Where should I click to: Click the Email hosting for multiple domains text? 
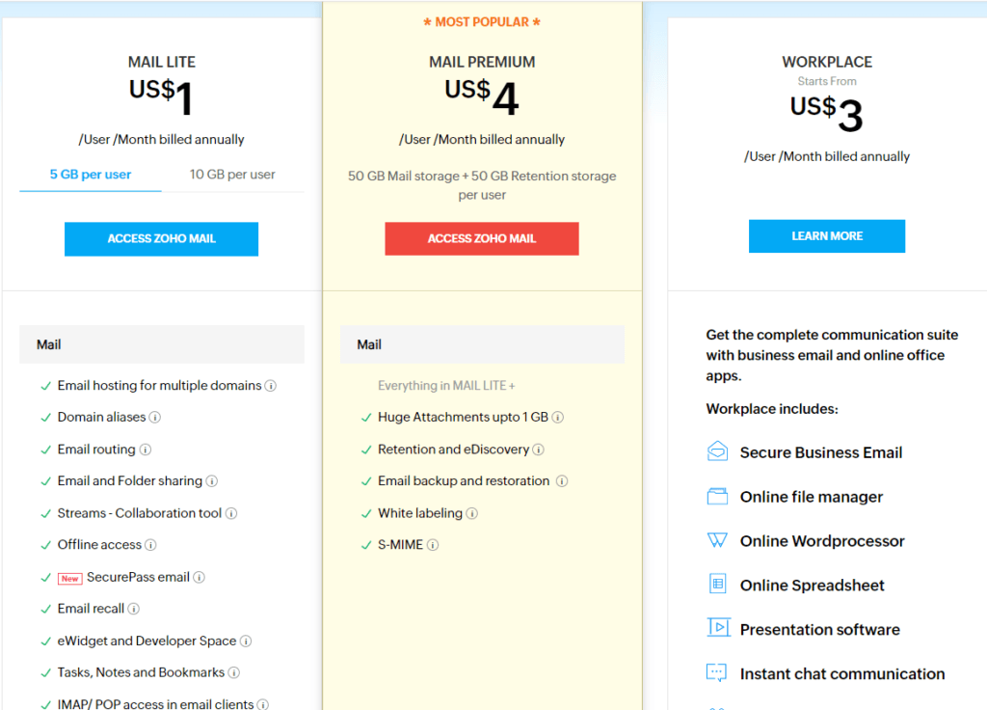[159, 386]
